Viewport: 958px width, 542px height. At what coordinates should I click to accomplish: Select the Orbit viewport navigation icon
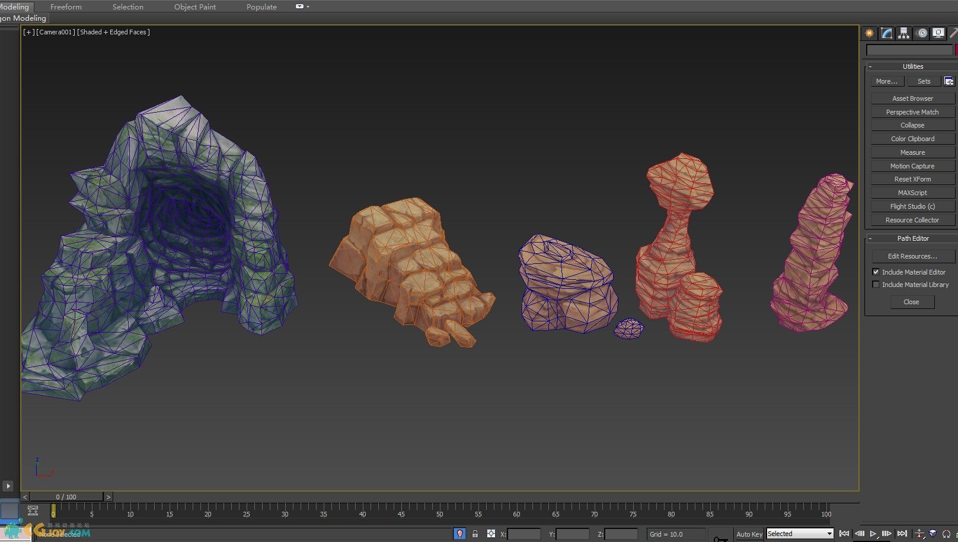click(x=947, y=534)
